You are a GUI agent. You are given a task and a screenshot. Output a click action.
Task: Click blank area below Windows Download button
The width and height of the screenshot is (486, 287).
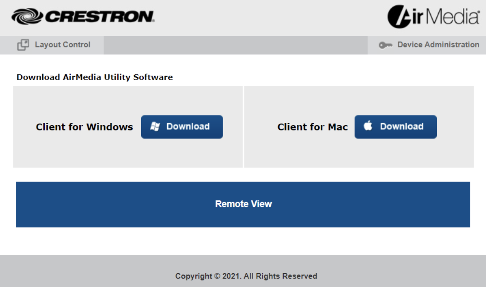click(182, 154)
